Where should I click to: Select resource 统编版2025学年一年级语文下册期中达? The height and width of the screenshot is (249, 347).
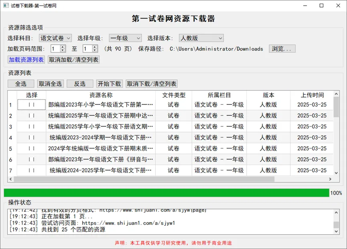pyautogui.click(x=101, y=116)
